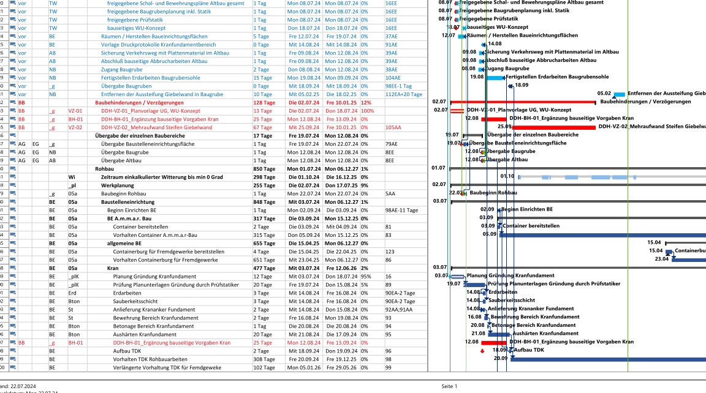Screen dimensions: 706x393
Task: Click the task mode icon for Zugang Baugrube
Action: pyautogui.click(x=12, y=69)
